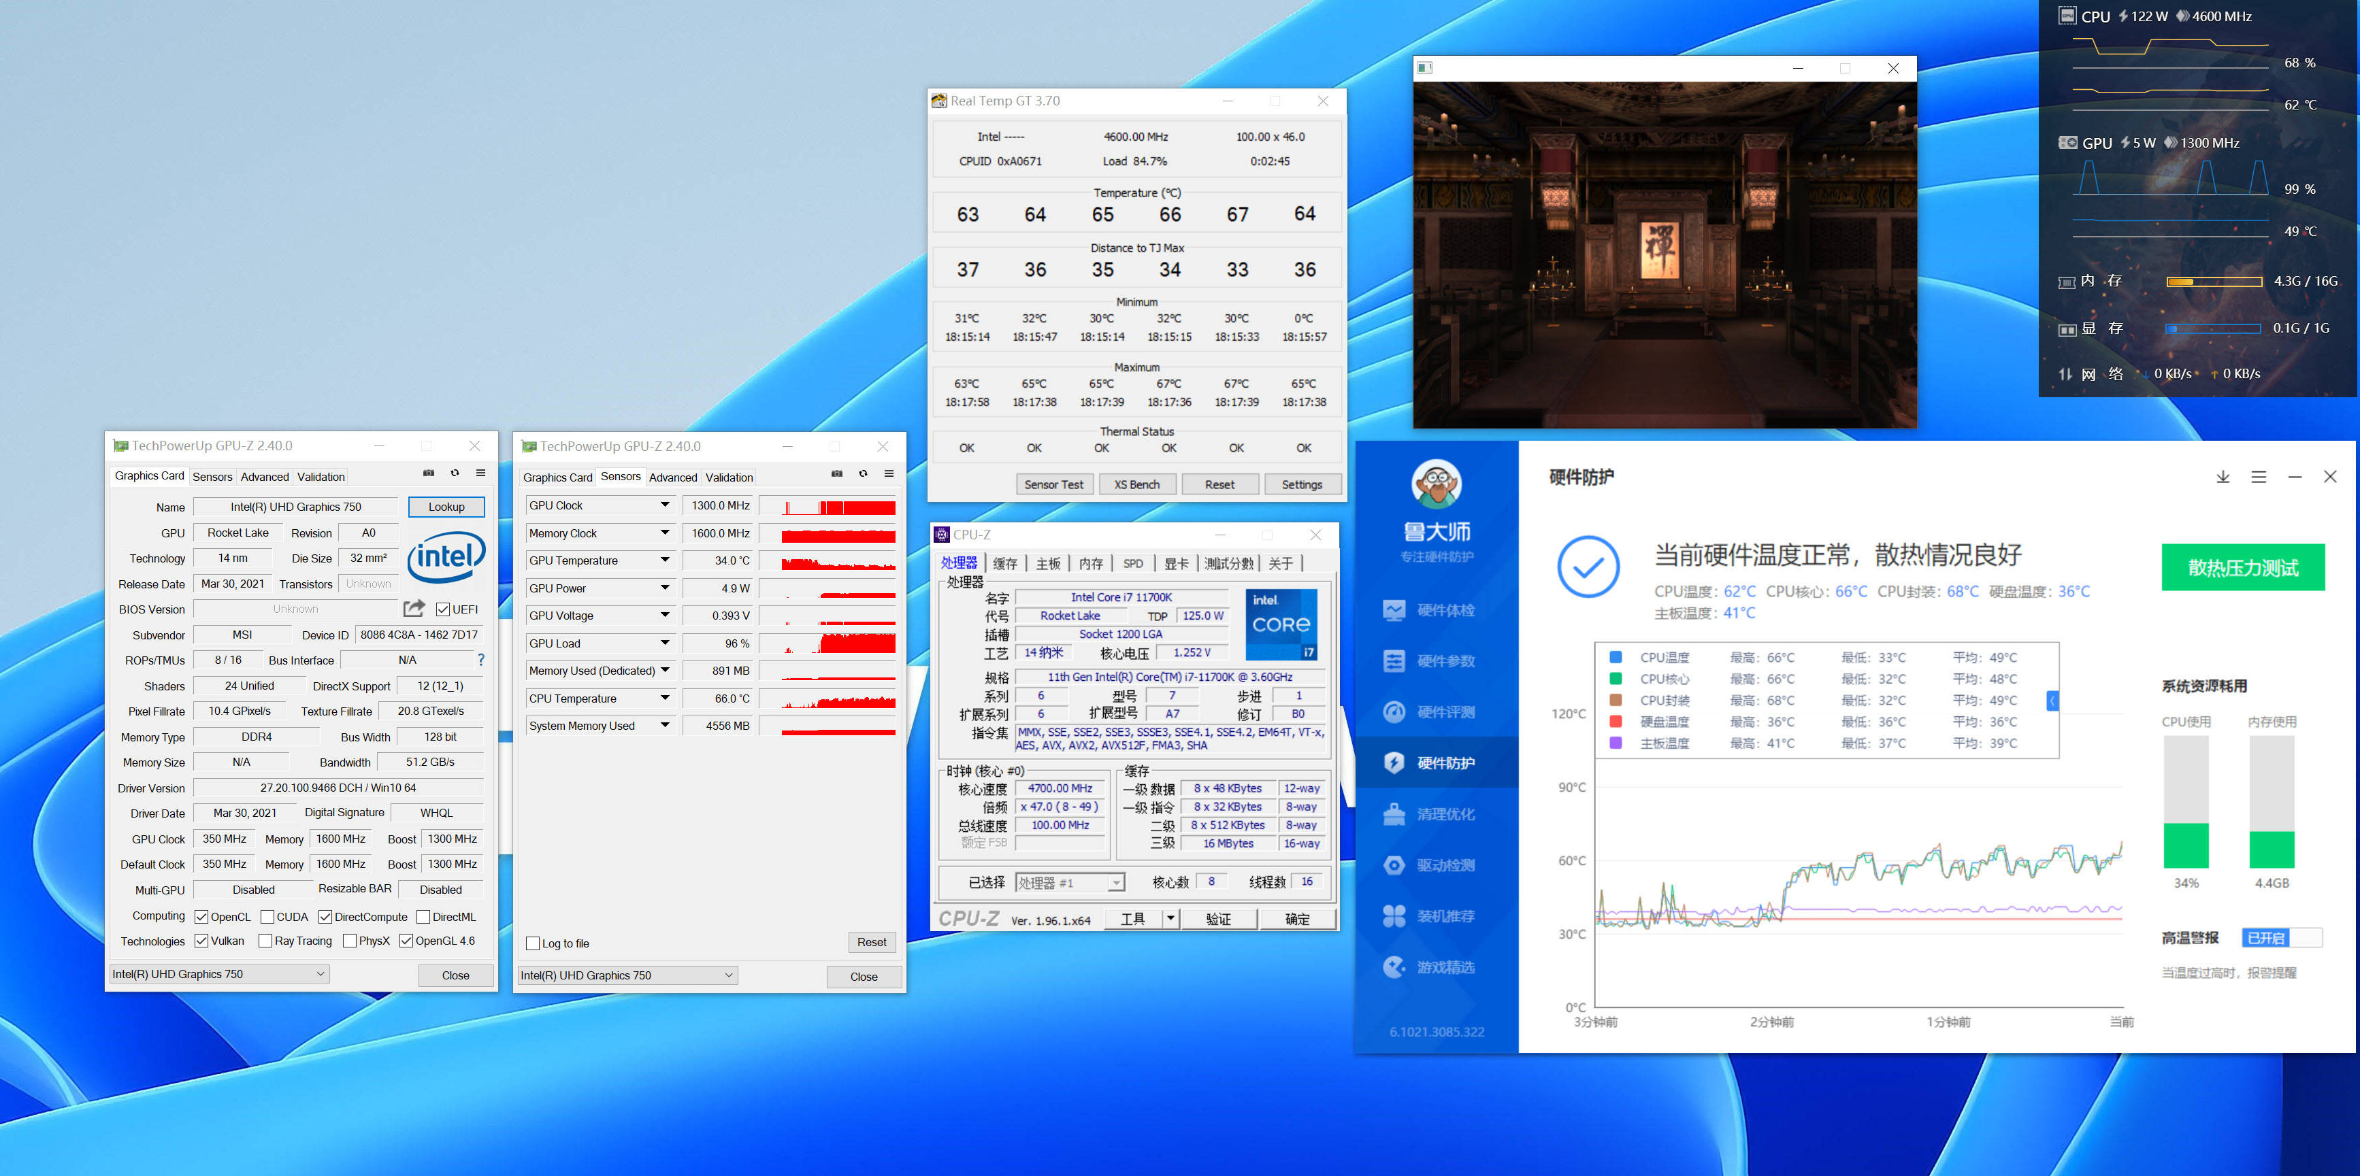
Task: Click the blue CPU温度 legend swatch
Action: [1616, 658]
